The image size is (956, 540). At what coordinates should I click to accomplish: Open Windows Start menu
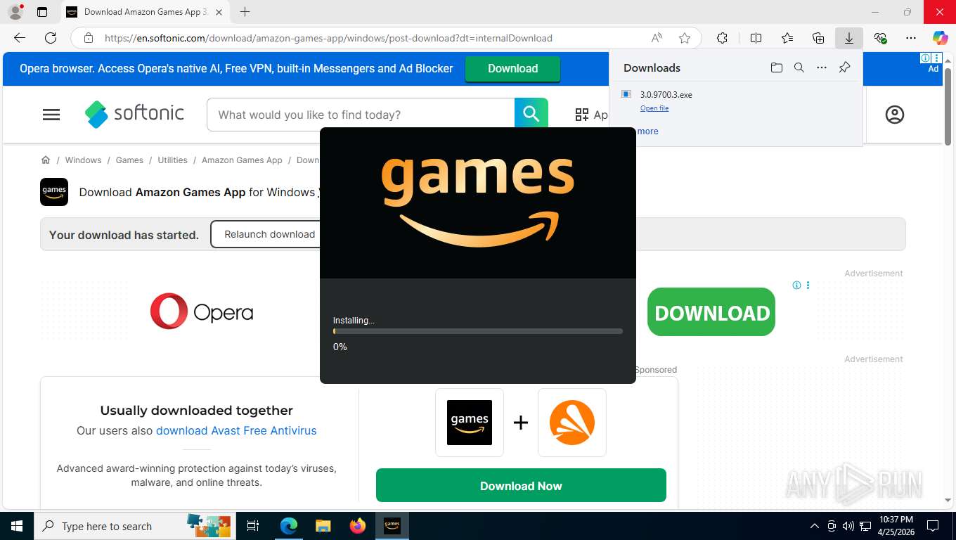pyautogui.click(x=17, y=526)
